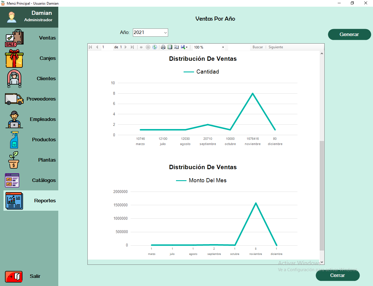Click the report vertical scrollbar thumb
Image resolution: width=373 pixels, height=286 pixels.
tap(322, 196)
